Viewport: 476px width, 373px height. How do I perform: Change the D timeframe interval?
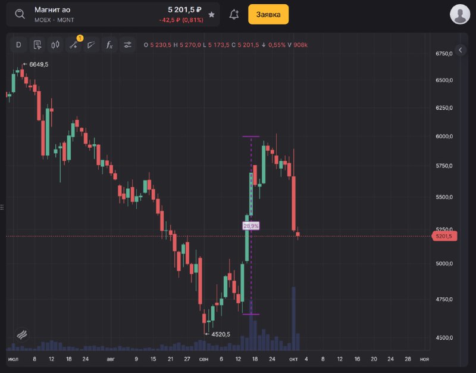(18, 45)
